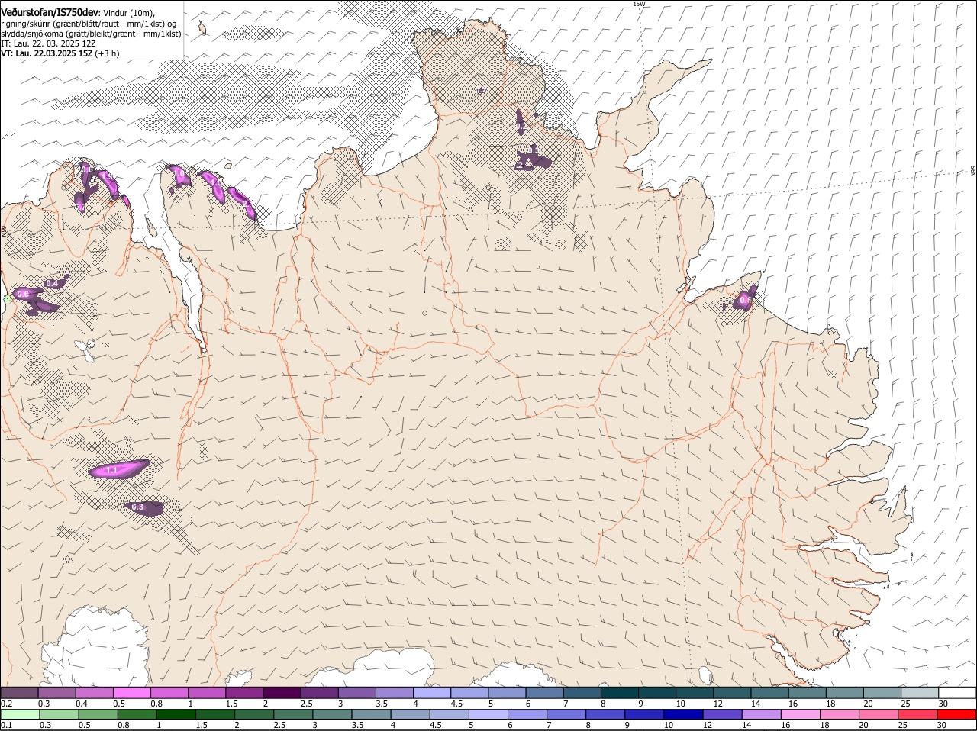
Task: Pick the palest green rain swatch starting at 0.1
Action: 20,715
